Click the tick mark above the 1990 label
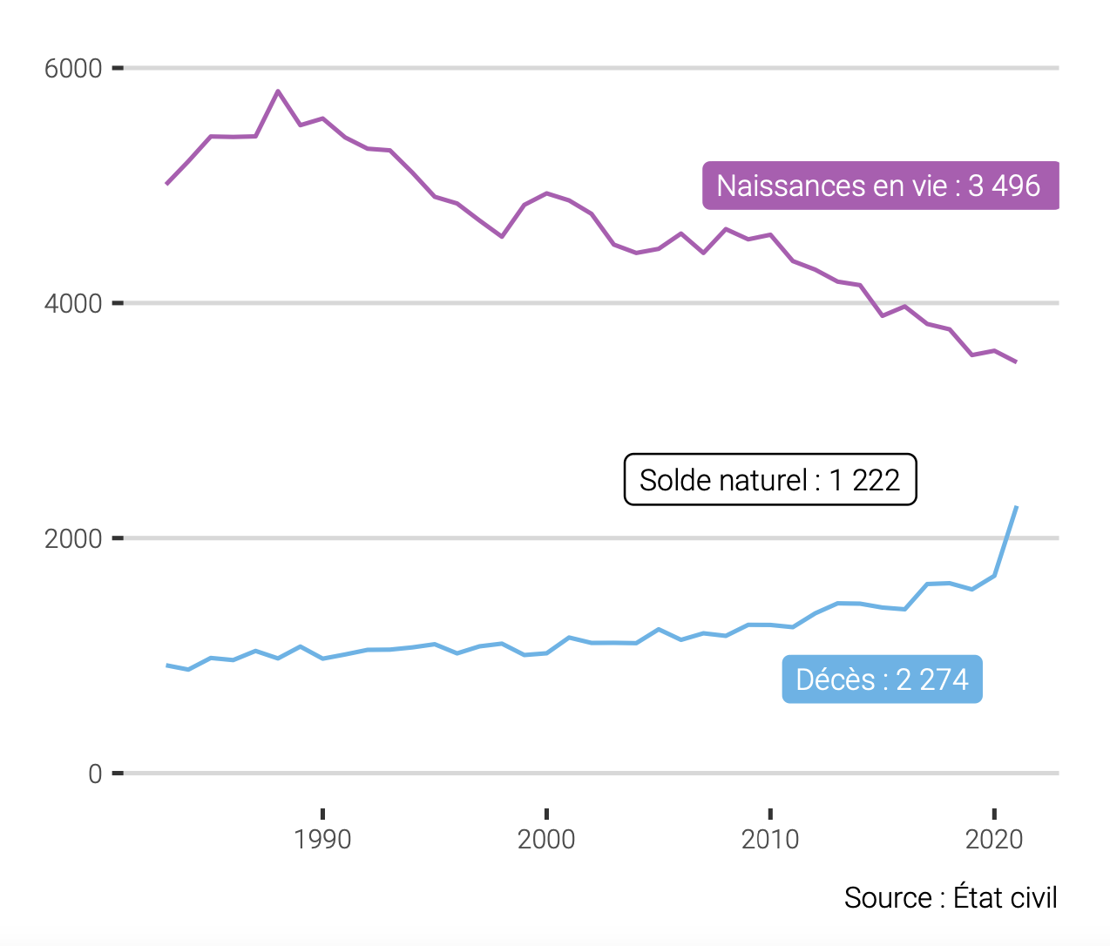This screenshot has width=1110, height=946. tap(322, 814)
